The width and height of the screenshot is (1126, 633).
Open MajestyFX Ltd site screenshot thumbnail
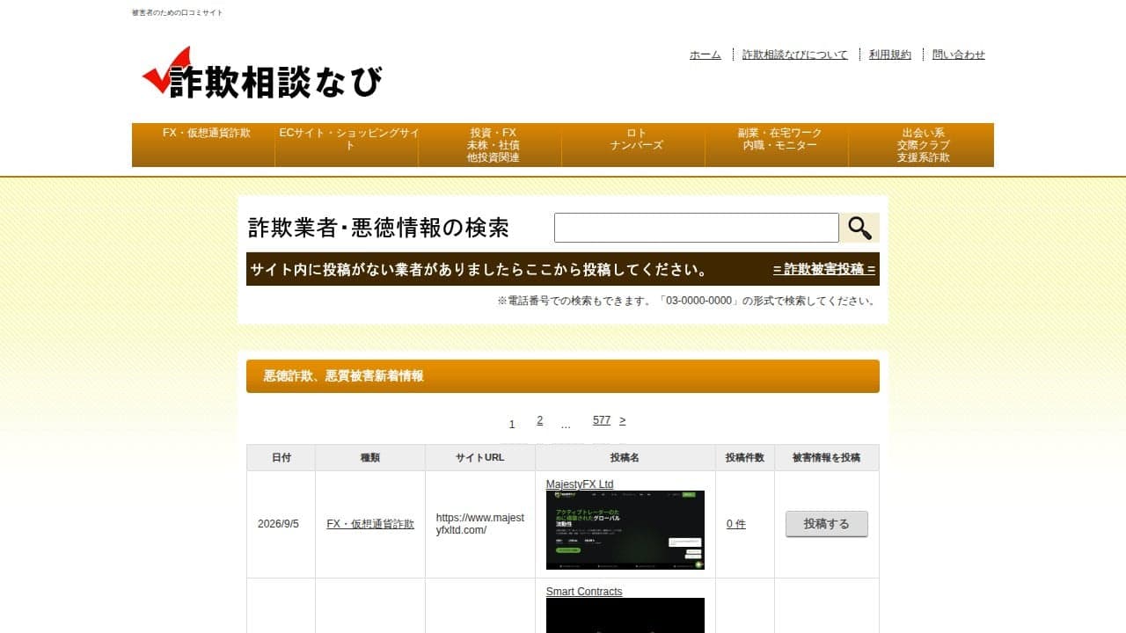coord(625,530)
